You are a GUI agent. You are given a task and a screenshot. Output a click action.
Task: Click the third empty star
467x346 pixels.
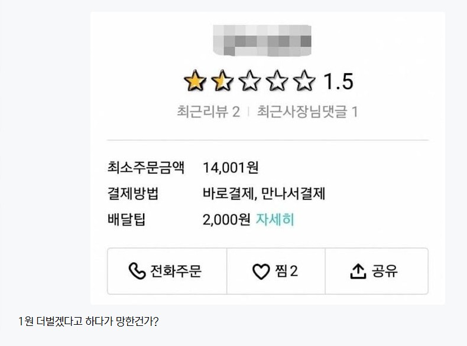[x=249, y=81]
